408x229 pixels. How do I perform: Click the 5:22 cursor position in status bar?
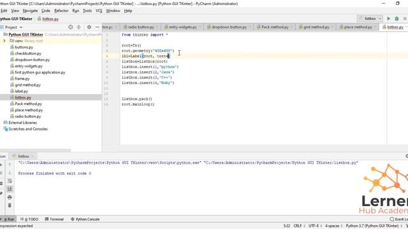tap(286, 226)
